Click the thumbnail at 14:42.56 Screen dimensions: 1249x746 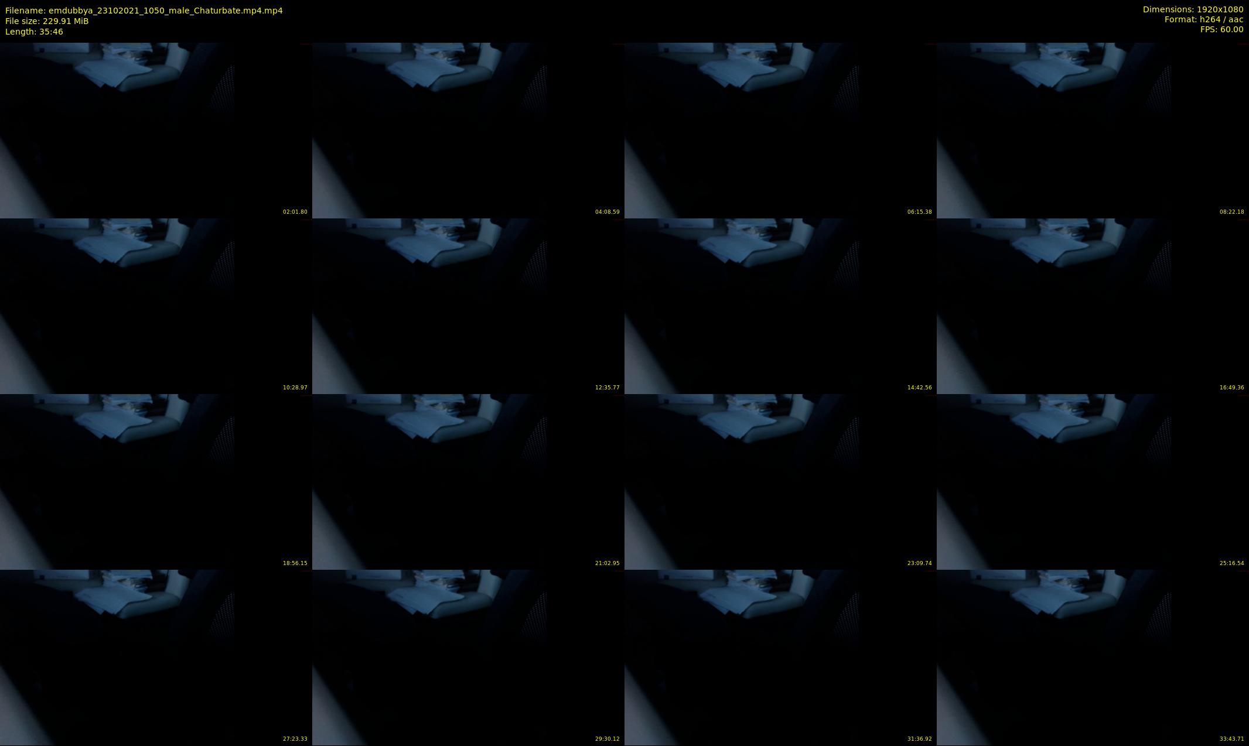tap(780, 306)
